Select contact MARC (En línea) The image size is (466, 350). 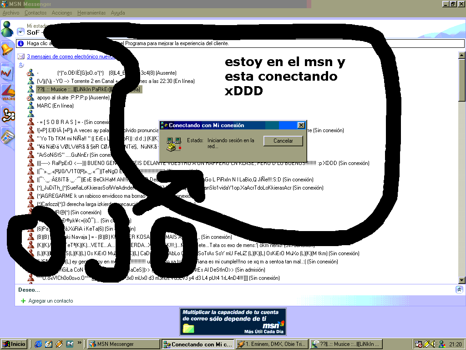point(55,106)
